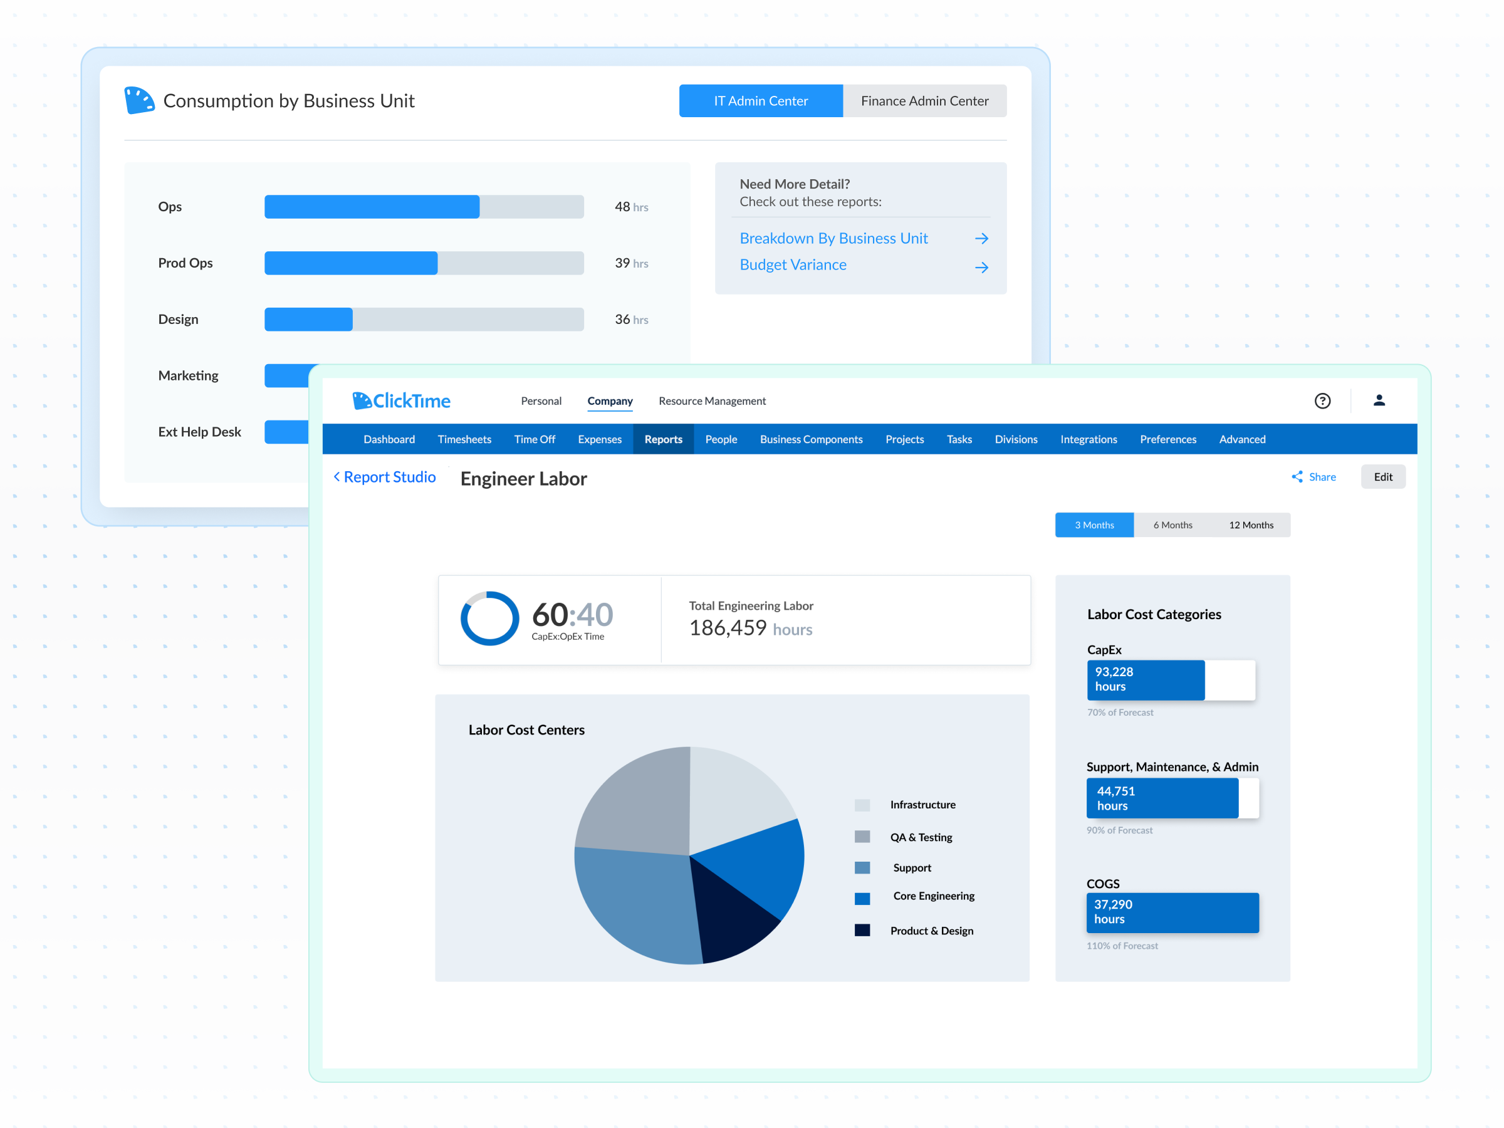Screen dimensions: 1504x1128
Task: Click the CapEx 93,228 hours bar
Action: (x=1145, y=679)
